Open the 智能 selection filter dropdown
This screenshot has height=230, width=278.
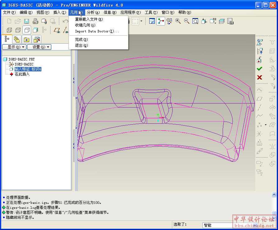pos(230,225)
